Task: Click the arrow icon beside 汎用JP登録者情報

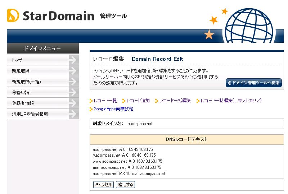Action: 73,114
